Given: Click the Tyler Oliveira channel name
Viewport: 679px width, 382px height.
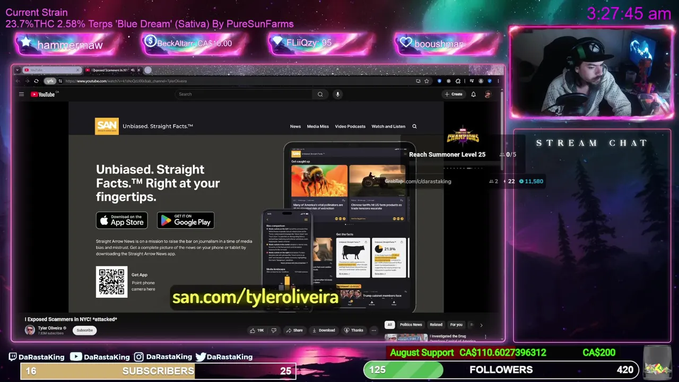Looking at the screenshot, I should point(50,328).
